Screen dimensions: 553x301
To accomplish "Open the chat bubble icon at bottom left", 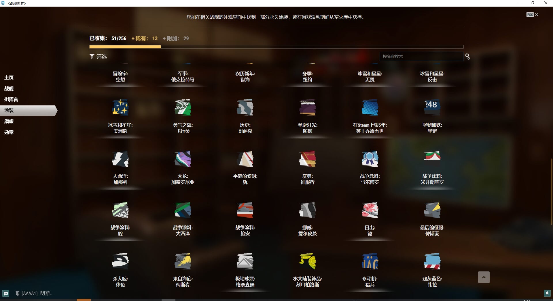I will 6,293.
